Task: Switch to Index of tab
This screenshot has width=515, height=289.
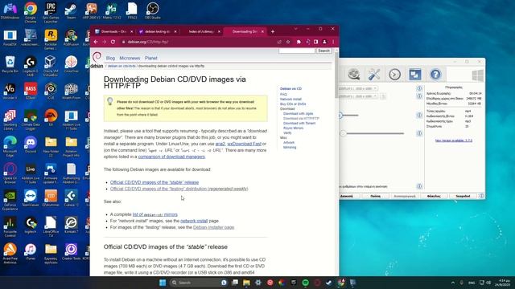Action: point(201,32)
